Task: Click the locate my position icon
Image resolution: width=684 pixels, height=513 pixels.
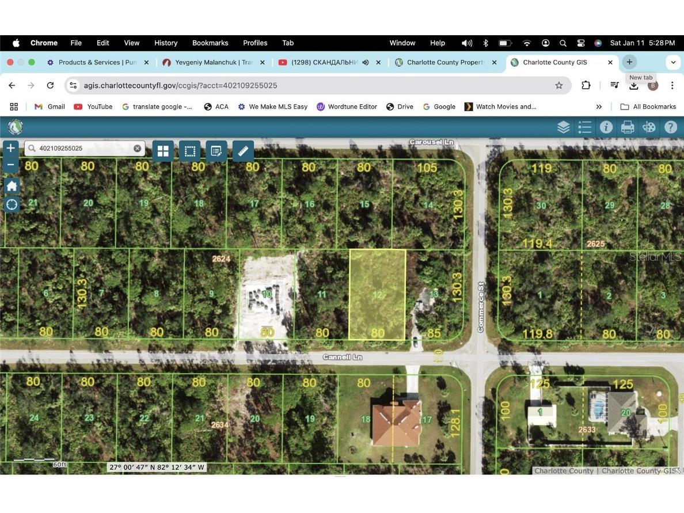Action: (12, 205)
